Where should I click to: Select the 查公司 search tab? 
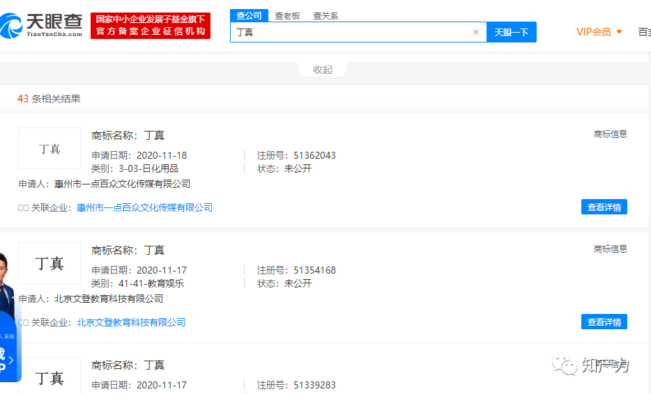249,16
